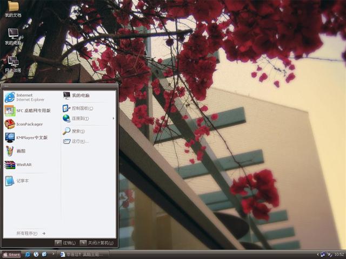
Task: Show hidden tray icons arrow
Action: click(x=318, y=254)
